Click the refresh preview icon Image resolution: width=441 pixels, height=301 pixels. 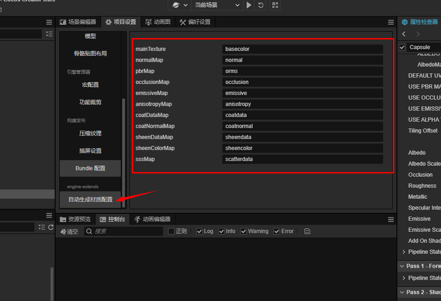click(261, 5)
